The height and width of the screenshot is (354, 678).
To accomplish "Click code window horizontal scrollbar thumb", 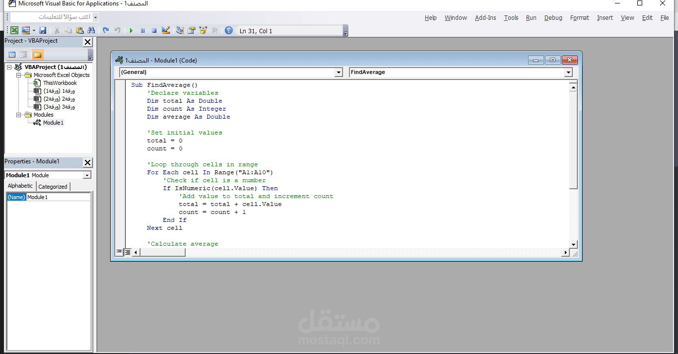I will [163, 252].
